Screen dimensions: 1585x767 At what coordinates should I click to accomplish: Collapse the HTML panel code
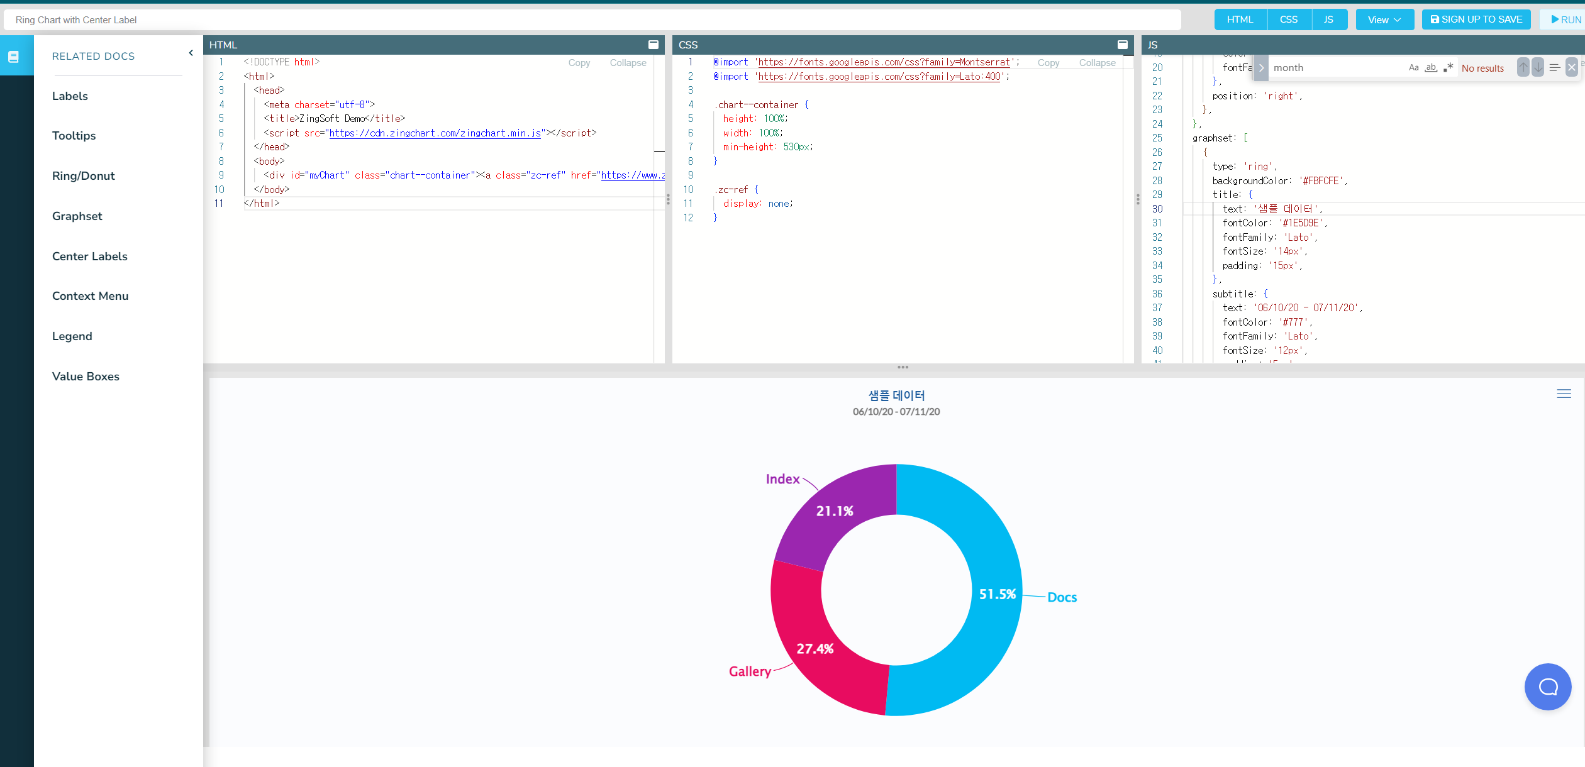pyautogui.click(x=628, y=63)
